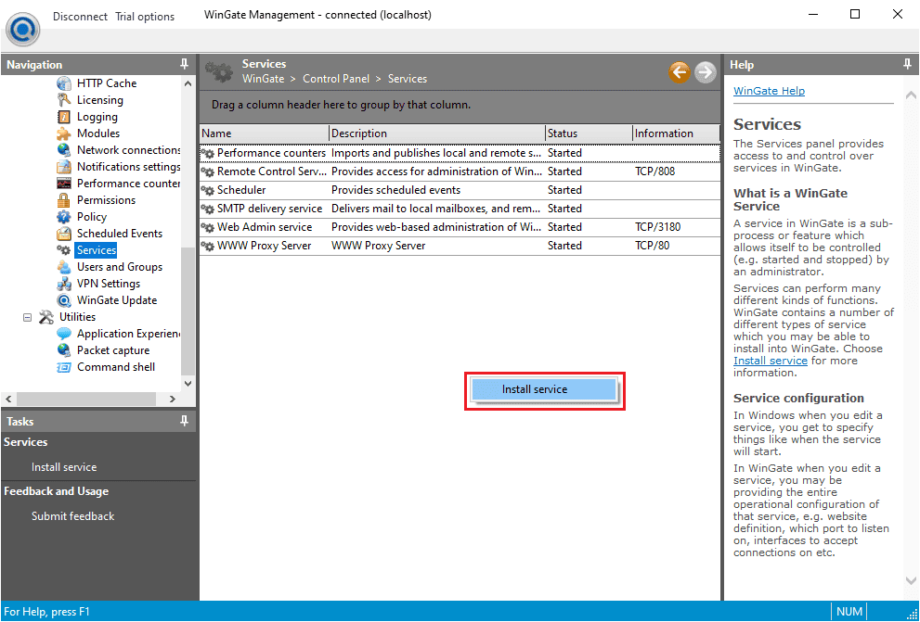
Task: Click navigation tree scroll up arrow
Action: (188, 83)
